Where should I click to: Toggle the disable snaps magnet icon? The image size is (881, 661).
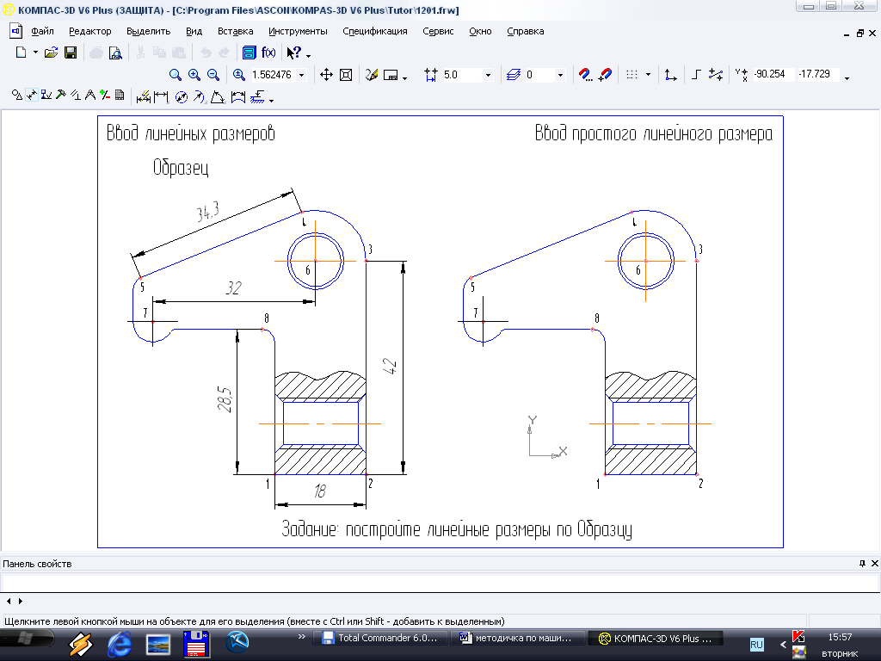pos(605,75)
